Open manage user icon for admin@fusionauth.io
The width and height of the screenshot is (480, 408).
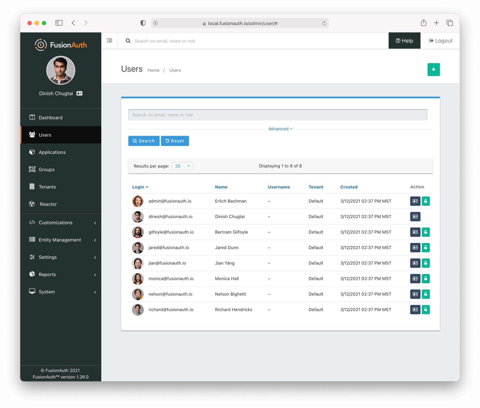[415, 201]
